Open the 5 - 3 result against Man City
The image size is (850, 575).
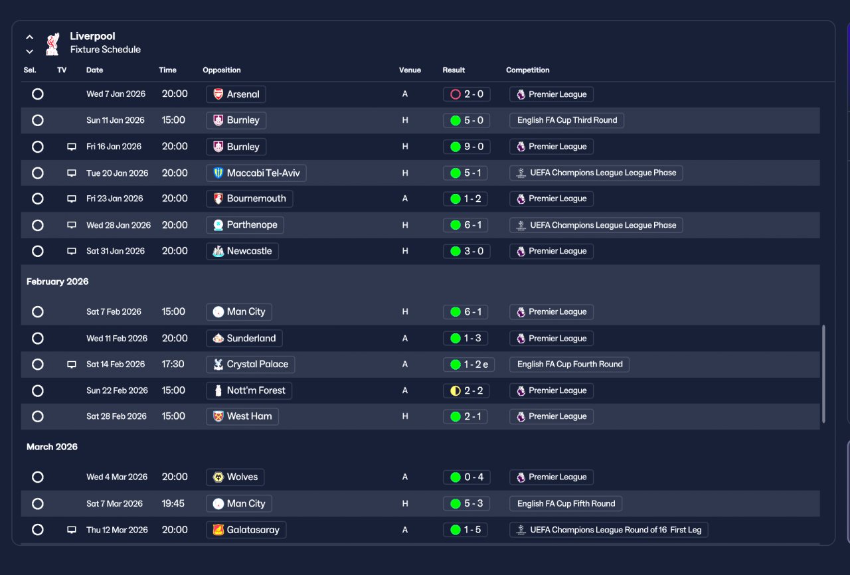(x=467, y=503)
